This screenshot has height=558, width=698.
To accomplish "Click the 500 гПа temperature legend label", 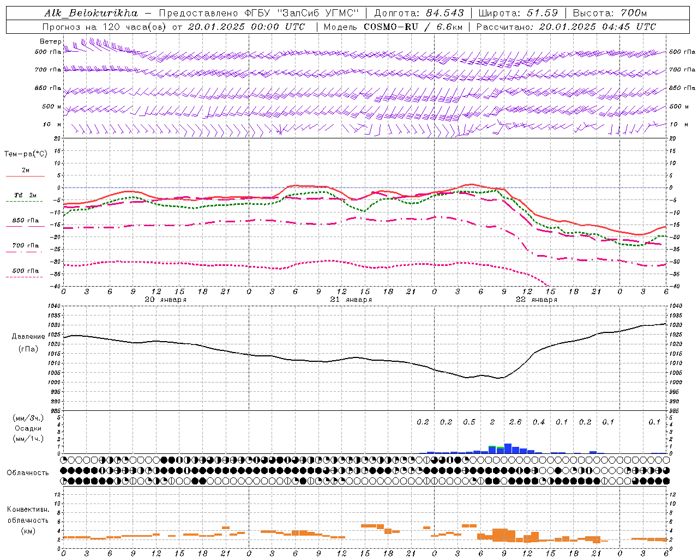I will point(26,271).
